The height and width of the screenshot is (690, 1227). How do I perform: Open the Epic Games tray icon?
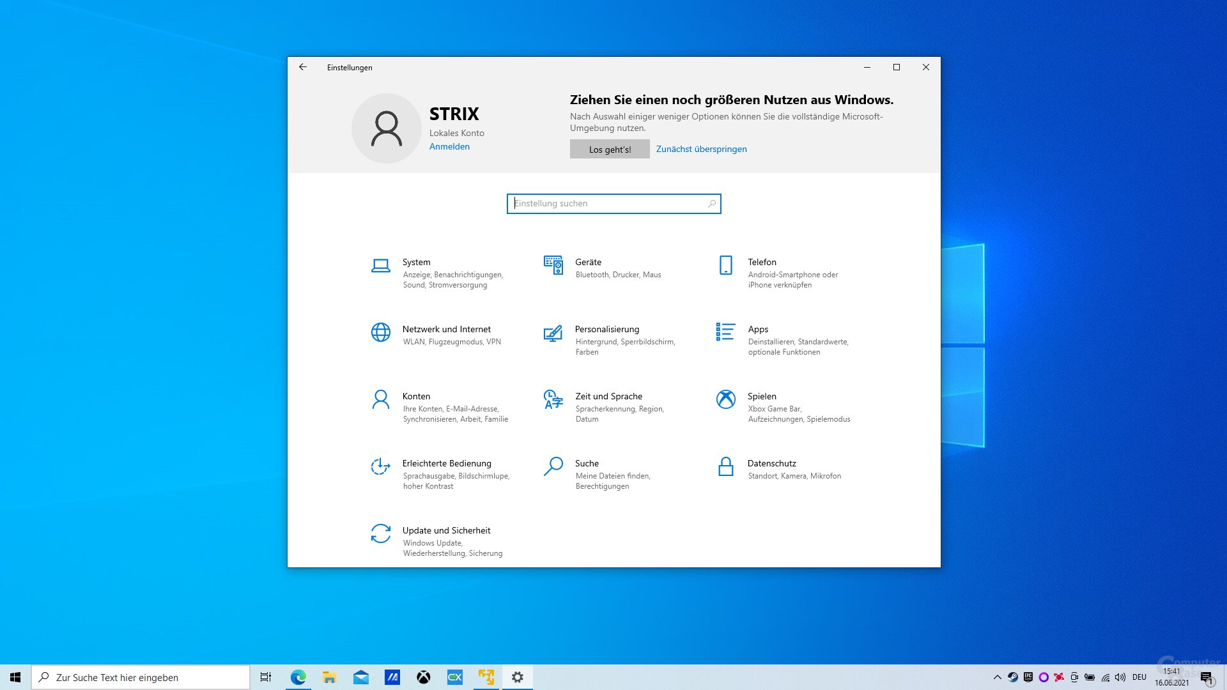pyautogui.click(x=1028, y=677)
